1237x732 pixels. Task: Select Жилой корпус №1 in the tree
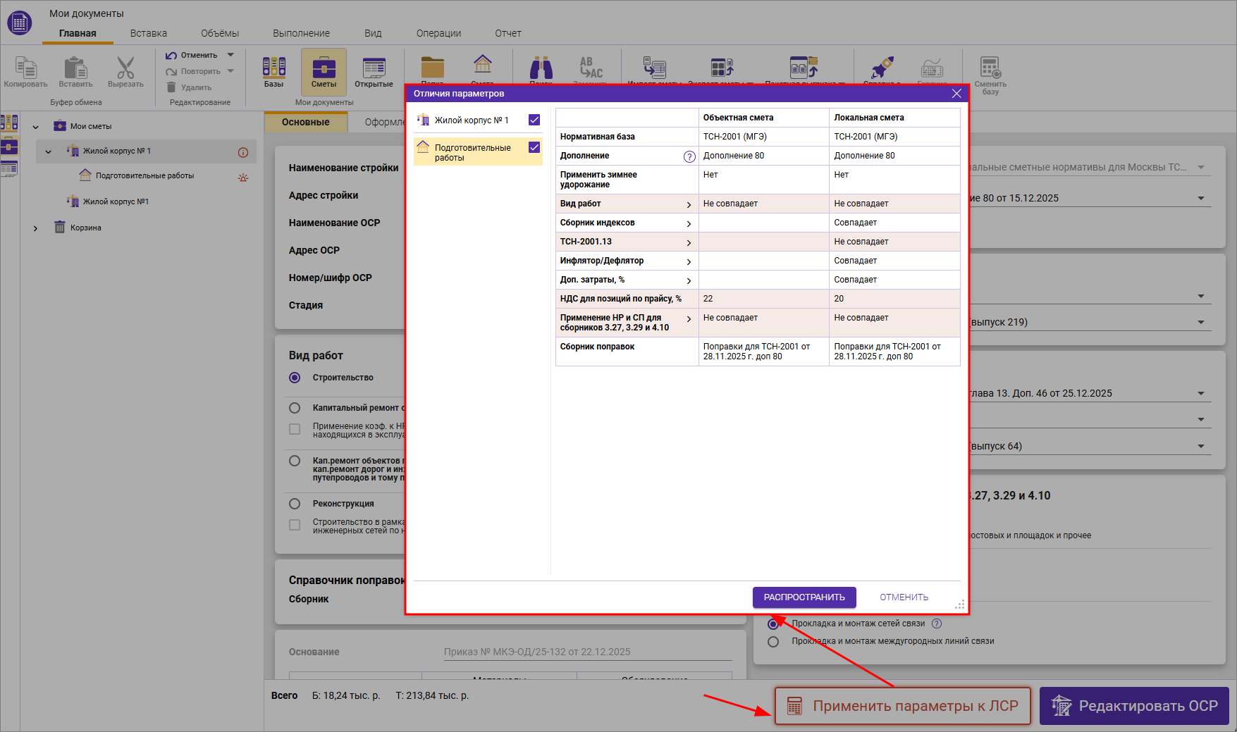click(116, 201)
